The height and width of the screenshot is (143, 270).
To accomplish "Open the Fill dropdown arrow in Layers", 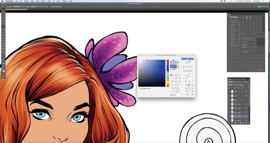I will pos(249,88).
